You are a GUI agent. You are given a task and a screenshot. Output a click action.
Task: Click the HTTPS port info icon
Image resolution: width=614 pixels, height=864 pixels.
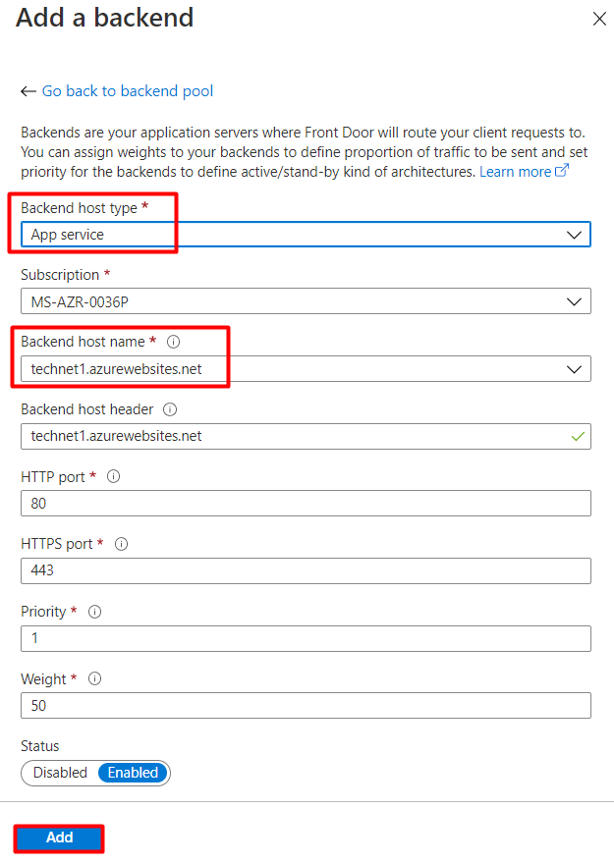[x=122, y=544]
